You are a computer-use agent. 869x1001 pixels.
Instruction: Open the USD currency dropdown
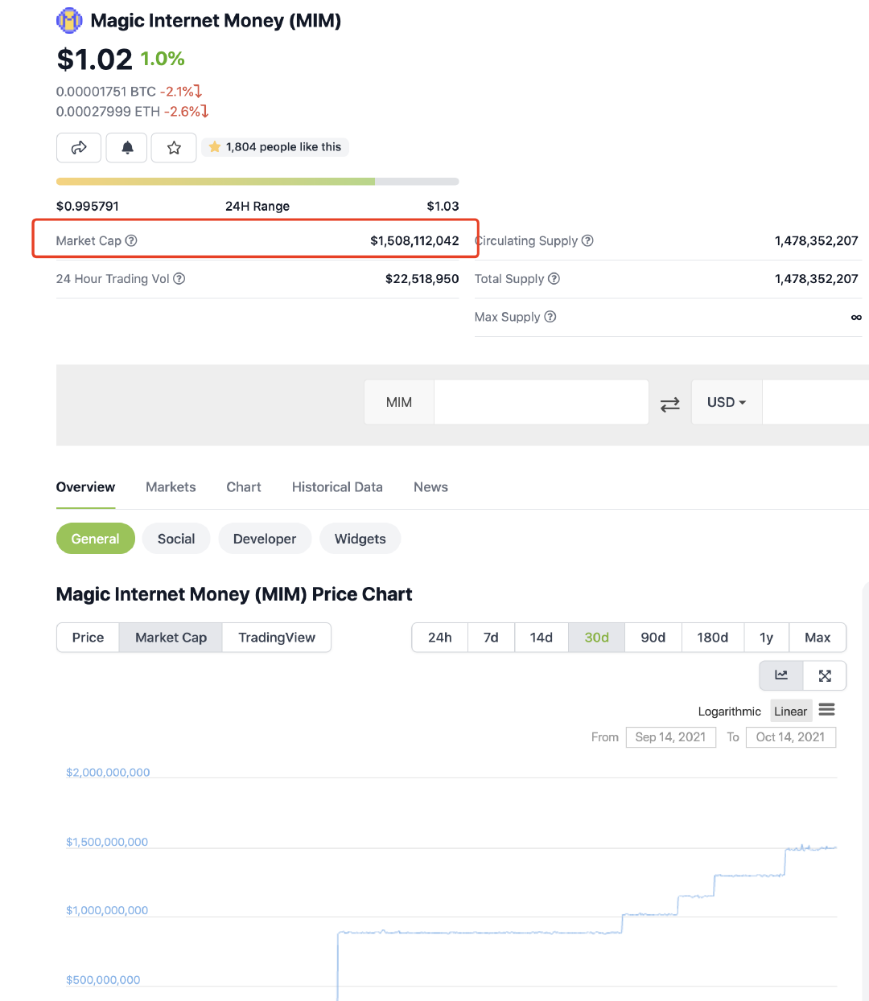pyautogui.click(x=726, y=402)
